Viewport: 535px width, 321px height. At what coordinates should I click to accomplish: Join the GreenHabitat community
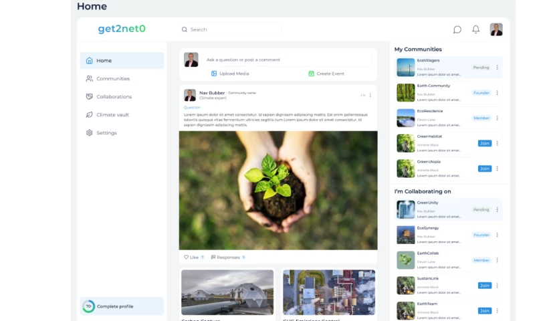(484, 143)
